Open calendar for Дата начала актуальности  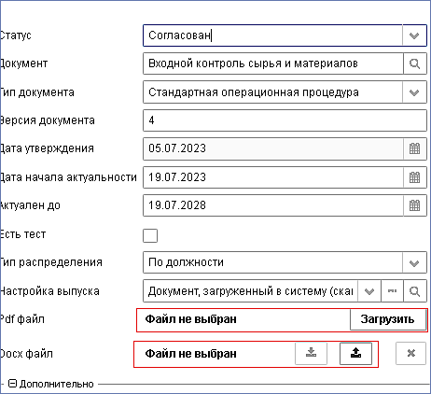(415, 177)
